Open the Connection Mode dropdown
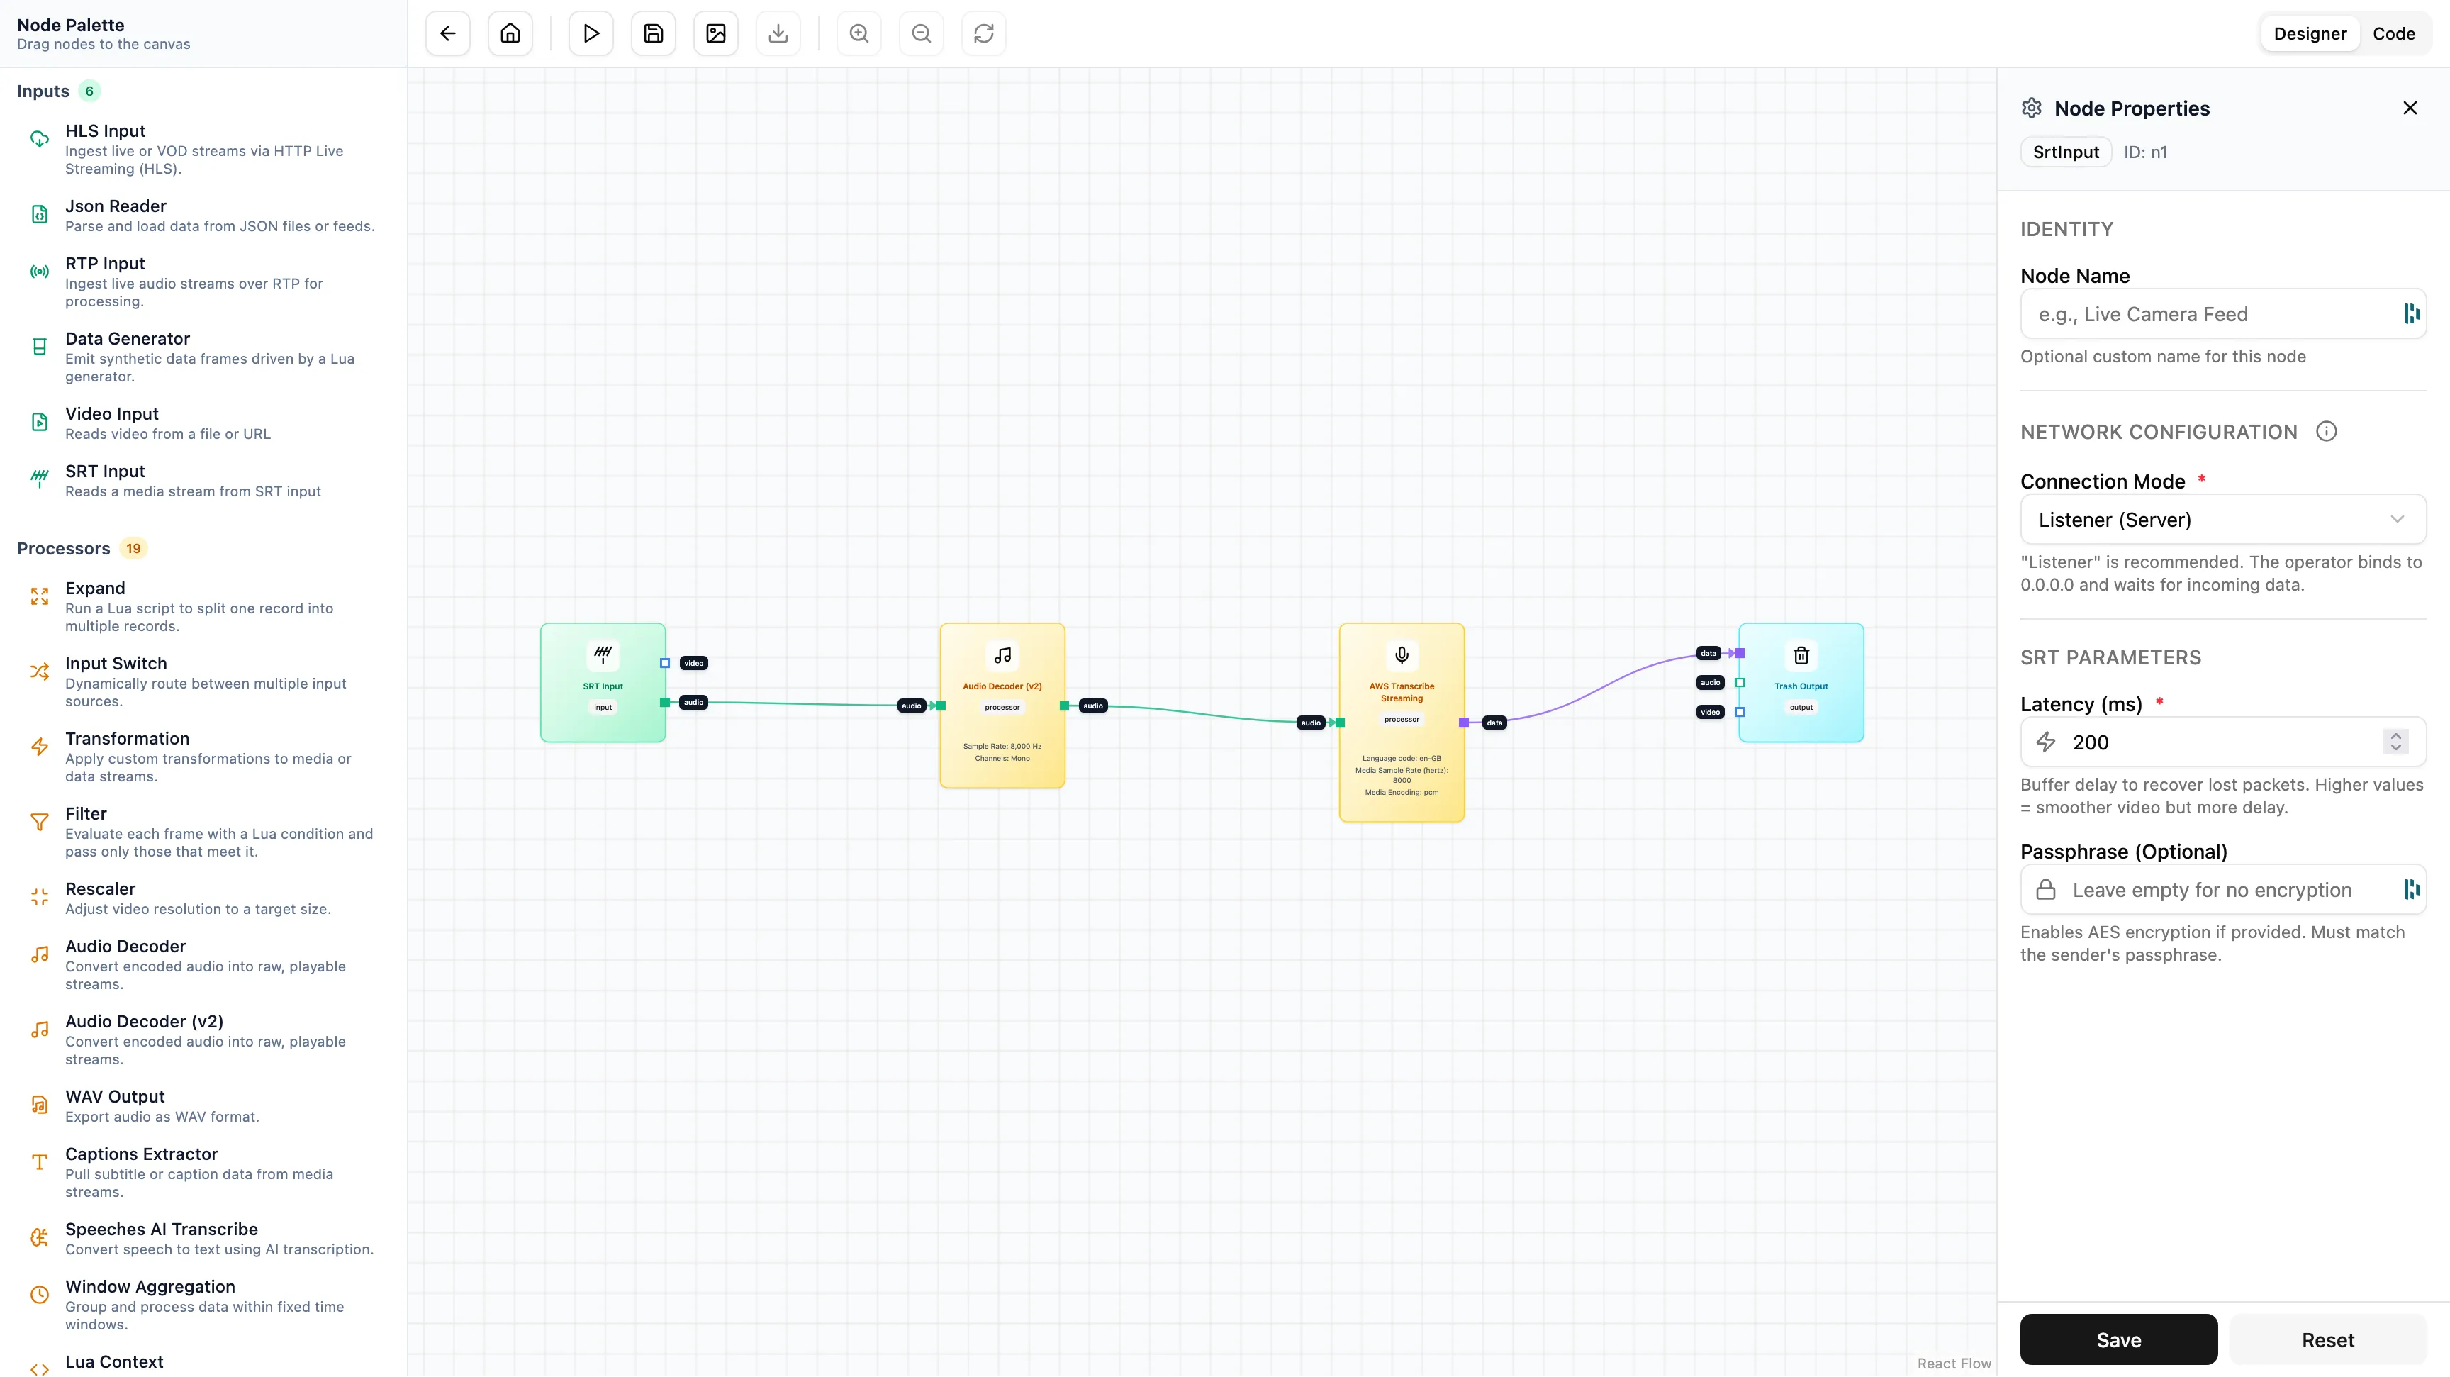 (2222, 519)
